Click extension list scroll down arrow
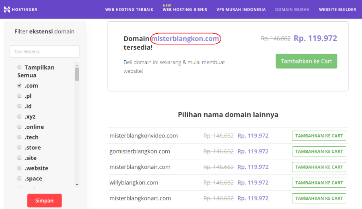Viewport: 362px width, 209px height. [x=77, y=184]
